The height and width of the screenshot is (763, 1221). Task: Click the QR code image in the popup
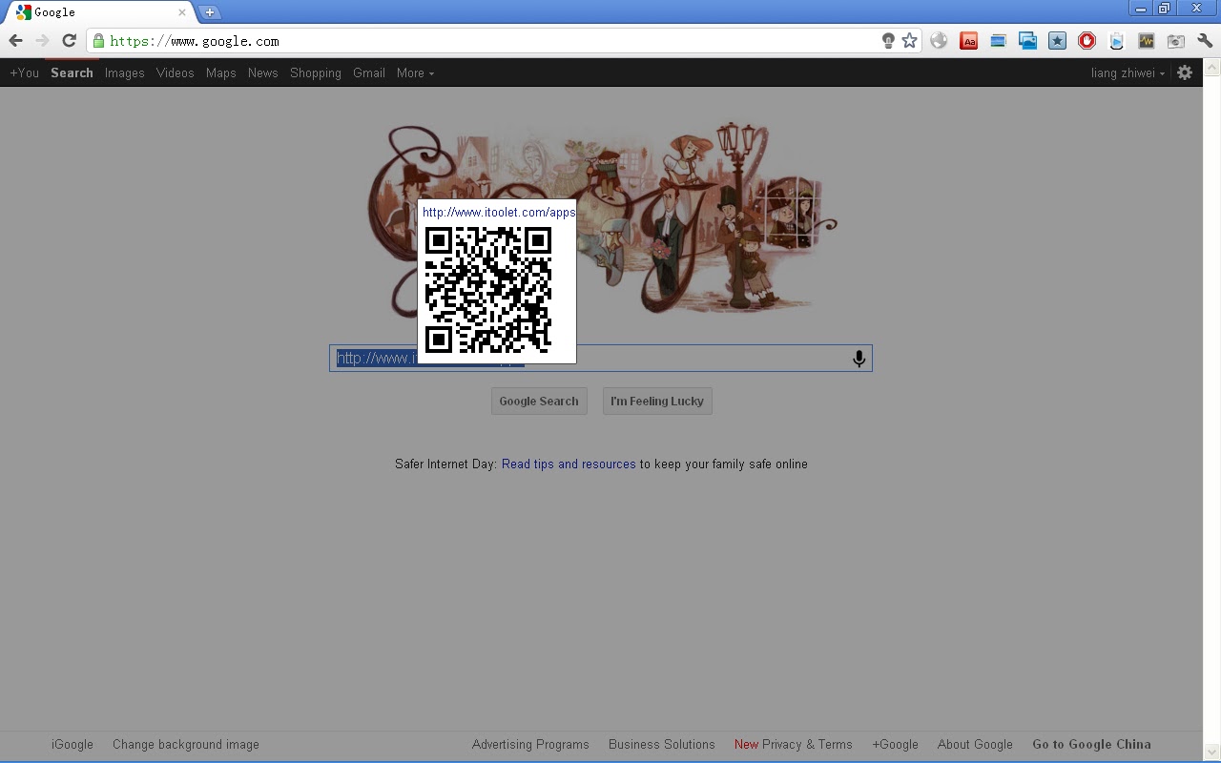coord(488,290)
